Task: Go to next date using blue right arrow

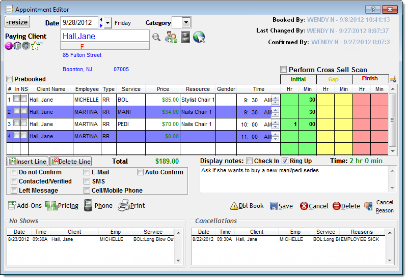Action: point(101,25)
